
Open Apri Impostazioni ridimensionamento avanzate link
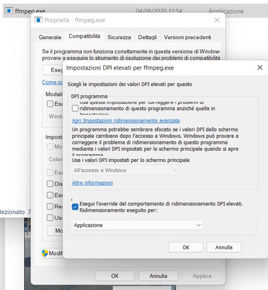126,120
